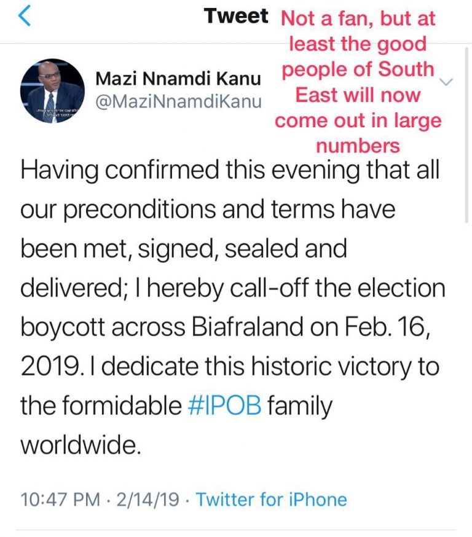Click the red "Not a fan" caption text
The height and width of the screenshot is (537, 472).
coord(358,18)
